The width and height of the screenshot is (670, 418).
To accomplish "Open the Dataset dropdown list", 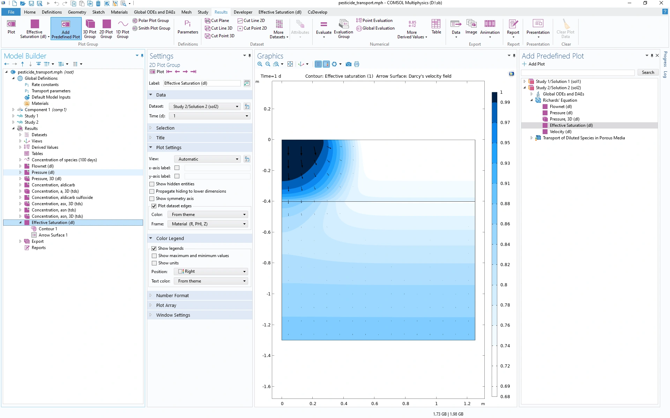I will [x=205, y=107].
